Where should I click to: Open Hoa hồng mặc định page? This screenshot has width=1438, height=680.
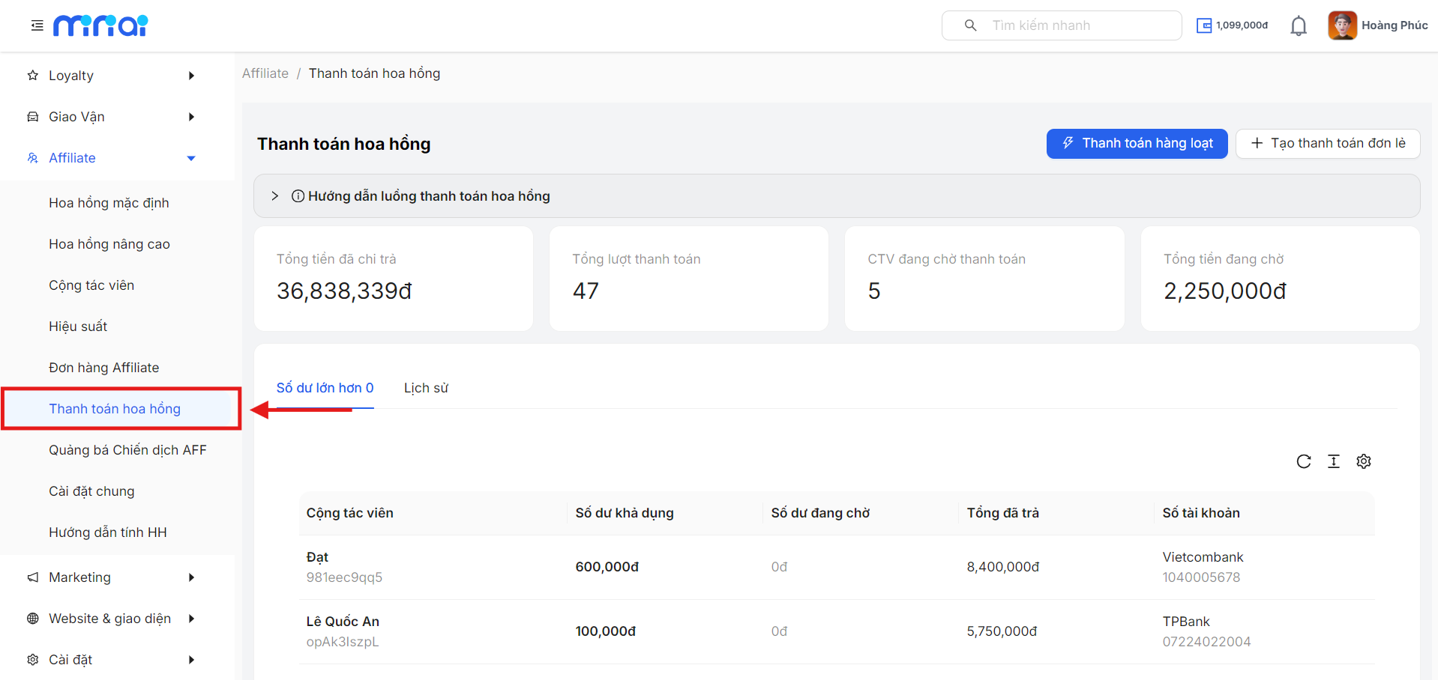pyautogui.click(x=109, y=203)
